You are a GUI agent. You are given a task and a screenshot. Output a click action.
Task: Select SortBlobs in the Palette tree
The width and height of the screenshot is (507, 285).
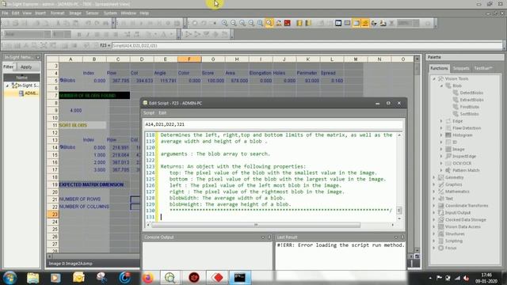tap(469, 114)
